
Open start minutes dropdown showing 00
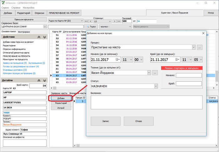(x=138, y=60)
